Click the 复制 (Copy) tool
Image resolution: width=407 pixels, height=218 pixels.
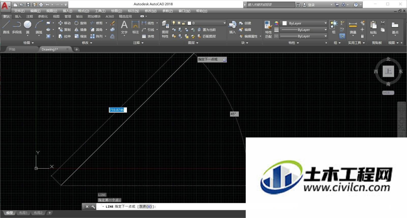[65, 30]
